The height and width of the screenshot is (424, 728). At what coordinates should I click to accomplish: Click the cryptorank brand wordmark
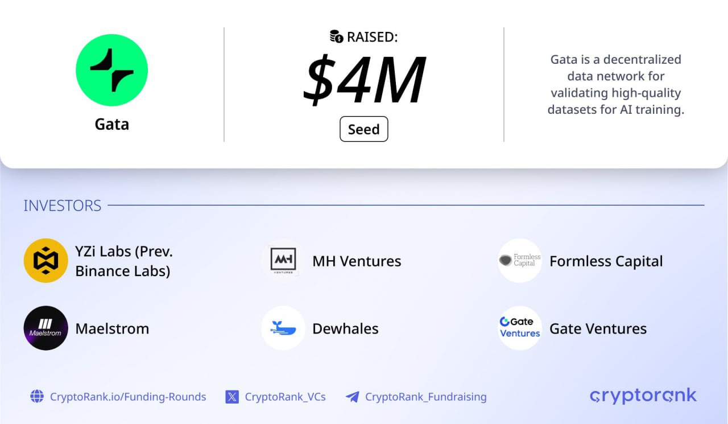pyautogui.click(x=643, y=396)
